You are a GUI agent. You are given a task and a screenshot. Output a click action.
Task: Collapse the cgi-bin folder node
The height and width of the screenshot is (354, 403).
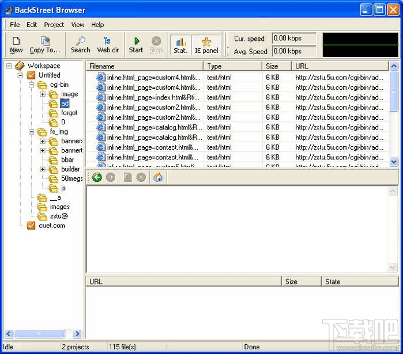click(x=32, y=85)
